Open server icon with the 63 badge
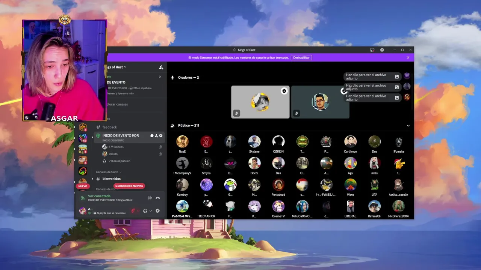This screenshot has width=481, height=270. point(83,138)
